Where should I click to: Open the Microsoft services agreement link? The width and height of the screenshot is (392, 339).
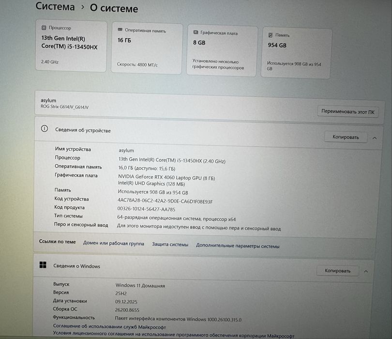pos(109,326)
